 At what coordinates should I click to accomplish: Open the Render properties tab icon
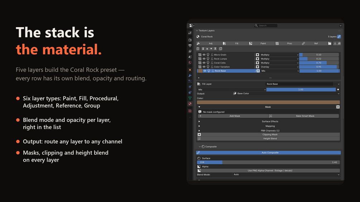[190, 40]
